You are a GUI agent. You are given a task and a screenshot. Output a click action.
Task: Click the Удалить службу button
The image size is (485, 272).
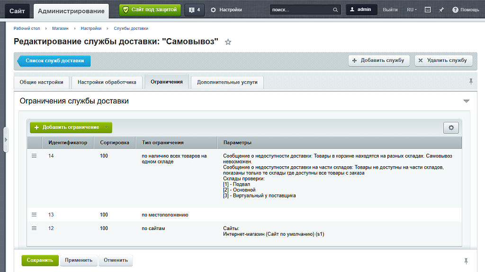coord(443,60)
